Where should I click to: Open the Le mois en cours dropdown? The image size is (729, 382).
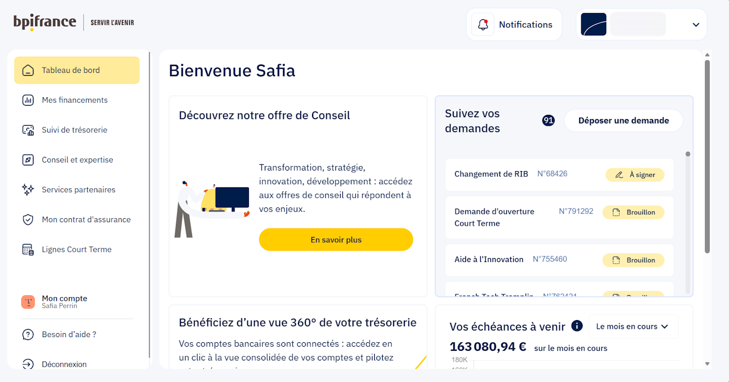[633, 326]
